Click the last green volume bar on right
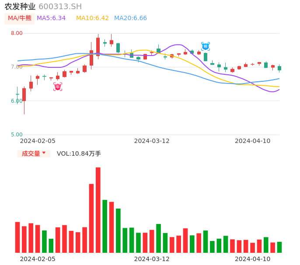The image size is (300, 265). [x=279, y=247]
